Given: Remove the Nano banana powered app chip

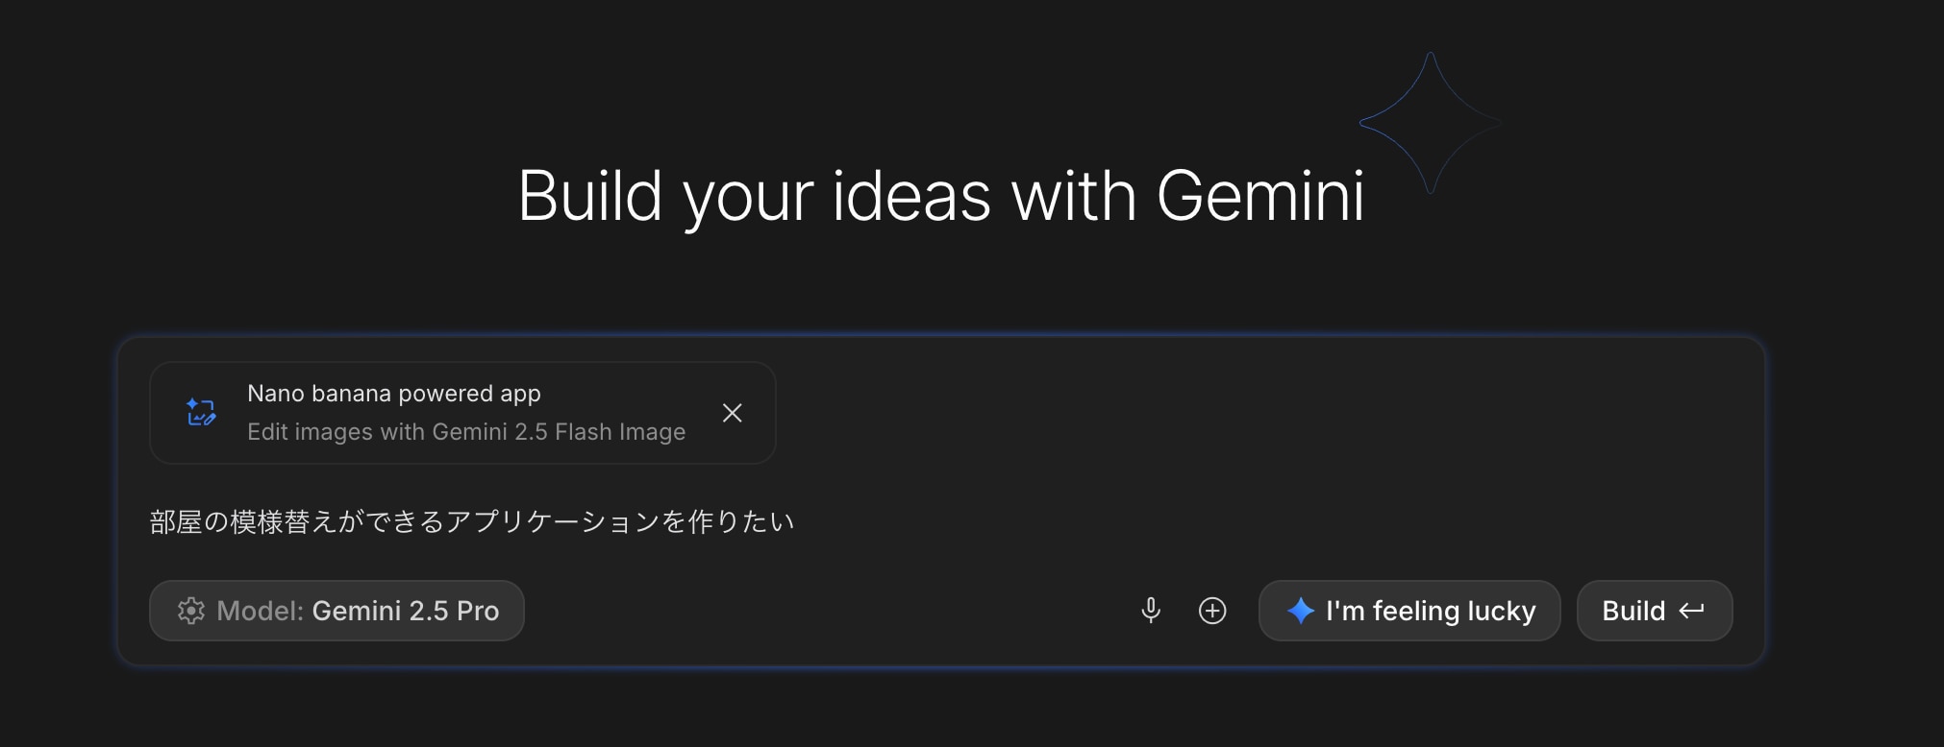Looking at the screenshot, I should (732, 413).
